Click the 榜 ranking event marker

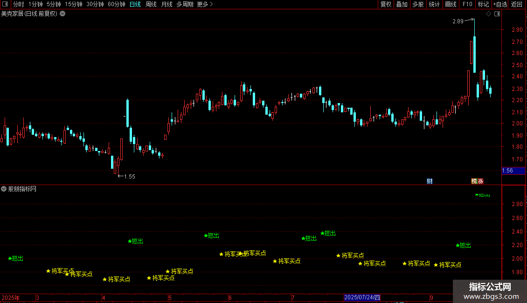[474, 181]
